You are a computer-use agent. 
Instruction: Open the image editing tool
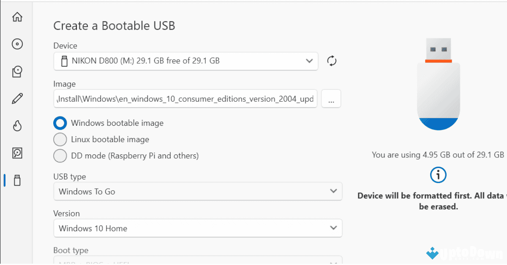pyautogui.click(x=17, y=98)
